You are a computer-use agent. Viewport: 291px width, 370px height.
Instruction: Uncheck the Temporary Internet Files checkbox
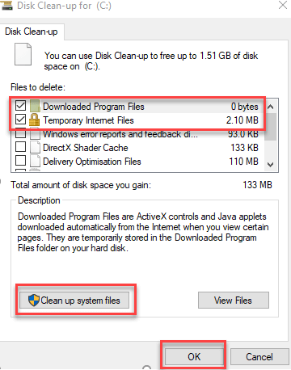[21, 120]
